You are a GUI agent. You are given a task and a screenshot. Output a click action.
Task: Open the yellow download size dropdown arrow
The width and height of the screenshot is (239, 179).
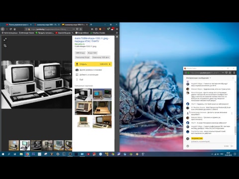click(x=110, y=64)
